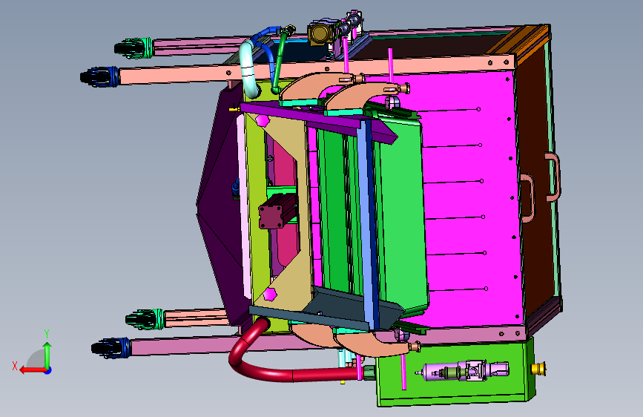This screenshot has width=643, height=417.
Task: Select the lower pink hex nut on the tan plate
Action: pyautogui.click(x=270, y=294)
